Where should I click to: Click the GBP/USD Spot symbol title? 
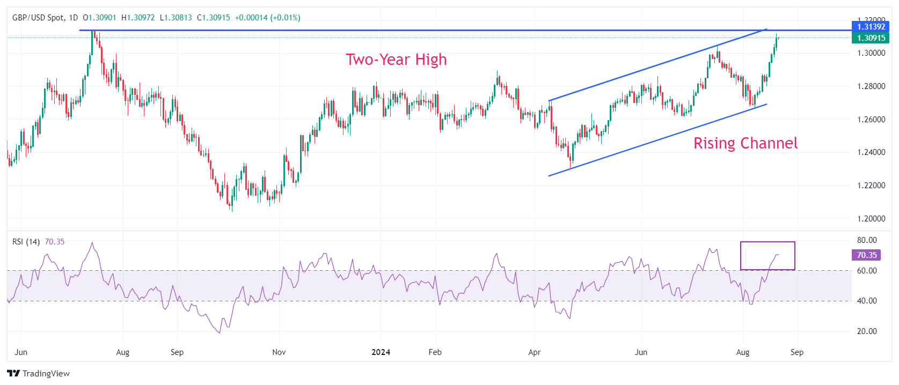coord(38,18)
